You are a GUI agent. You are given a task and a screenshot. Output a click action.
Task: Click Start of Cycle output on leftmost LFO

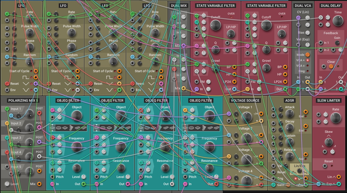coord(36,71)
